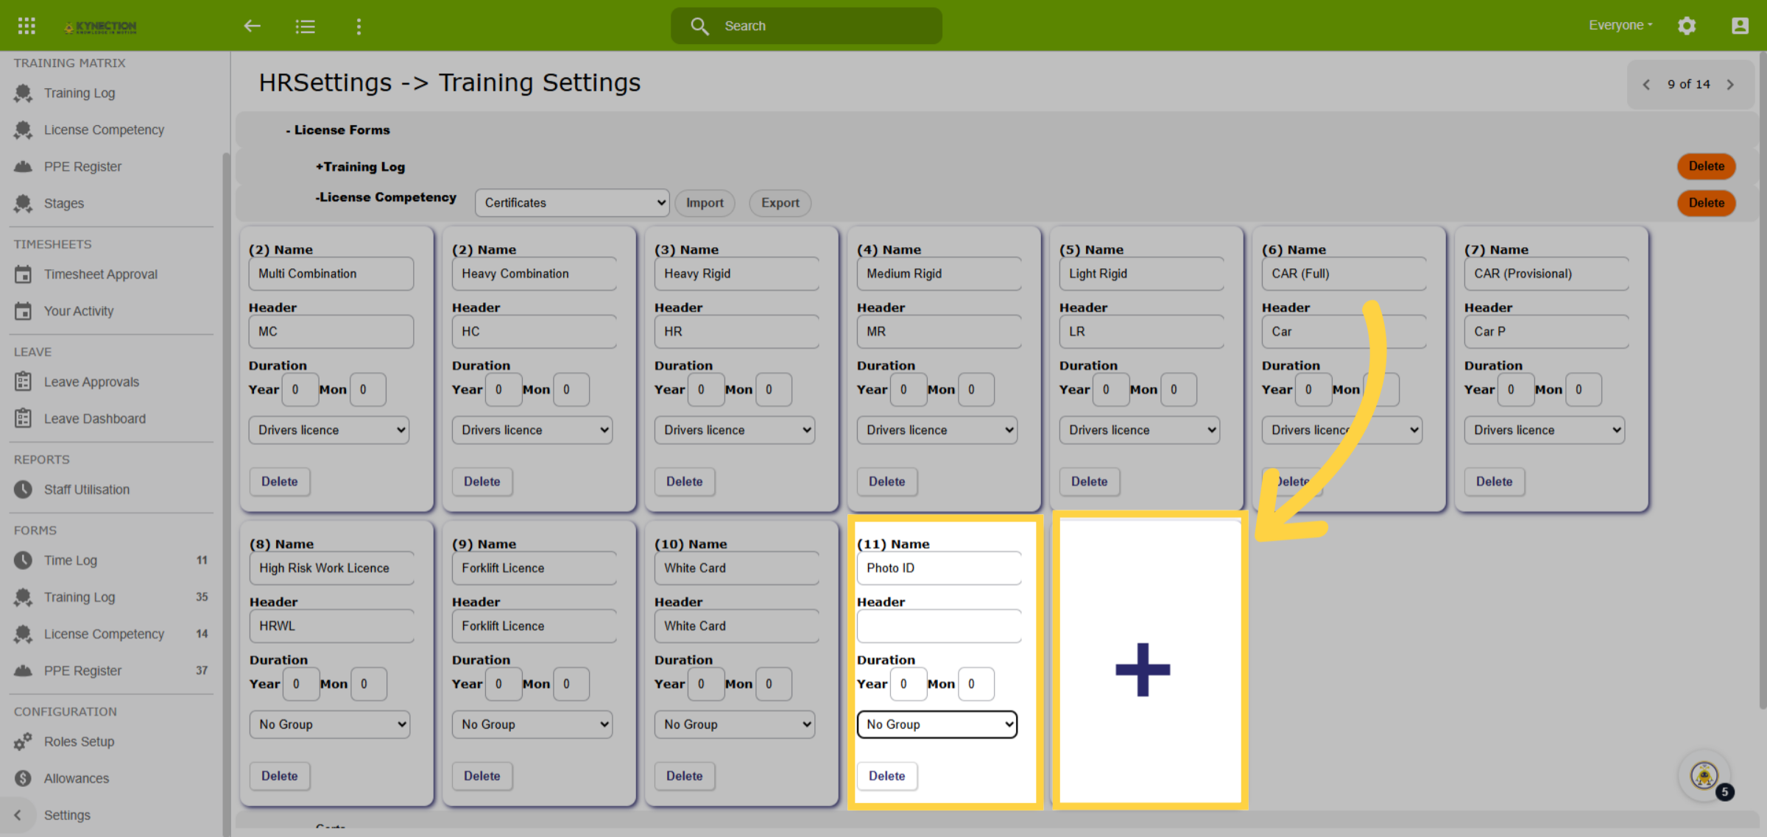The image size is (1767, 837).
Task: Delete the White Card license card
Action: (684, 776)
